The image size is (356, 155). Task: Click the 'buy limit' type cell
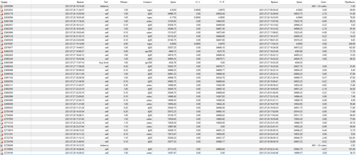[x=104, y=63]
